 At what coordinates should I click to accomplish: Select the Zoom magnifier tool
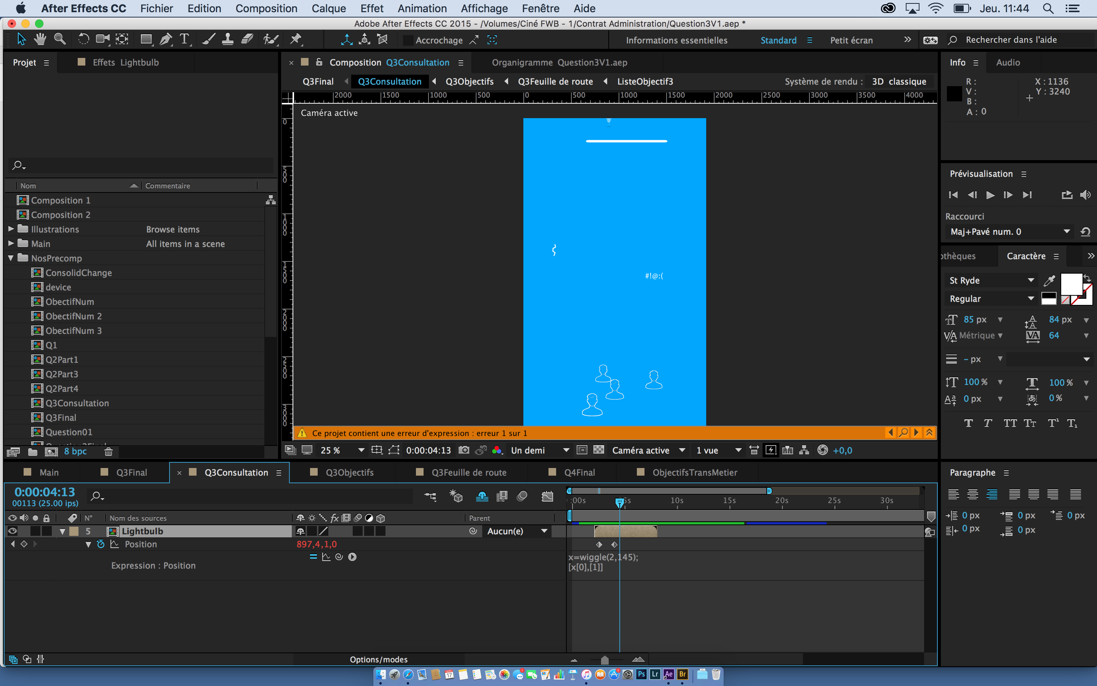[x=60, y=40]
